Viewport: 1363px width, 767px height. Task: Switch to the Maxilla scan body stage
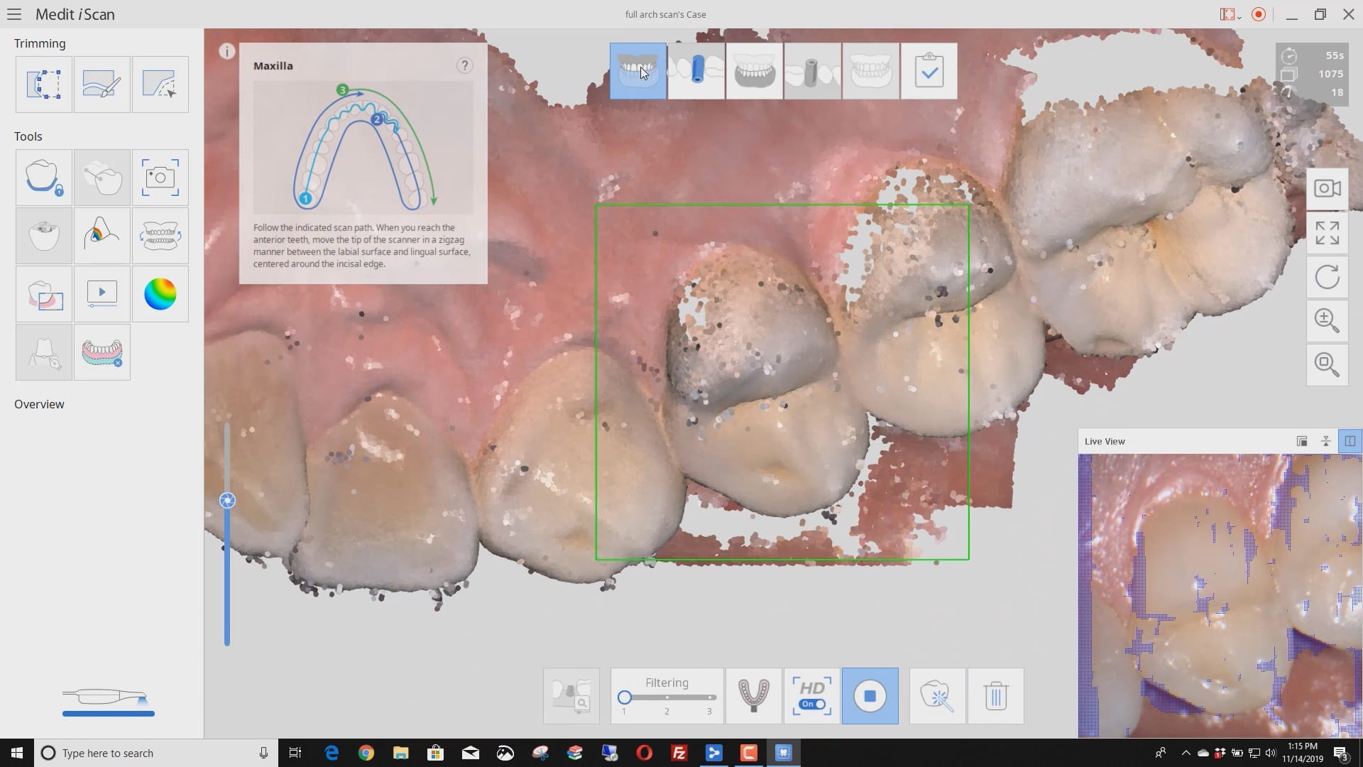tap(696, 71)
